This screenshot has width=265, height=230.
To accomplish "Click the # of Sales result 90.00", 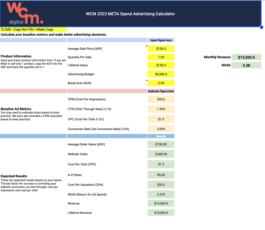I will tap(161, 175).
